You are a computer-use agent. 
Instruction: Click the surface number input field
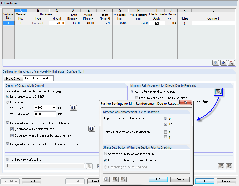[45, 166]
